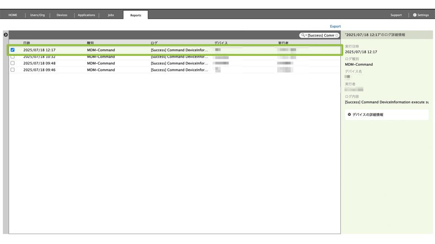The image size is (435, 244).
Task: Open the Jobs tab
Action: click(110, 15)
